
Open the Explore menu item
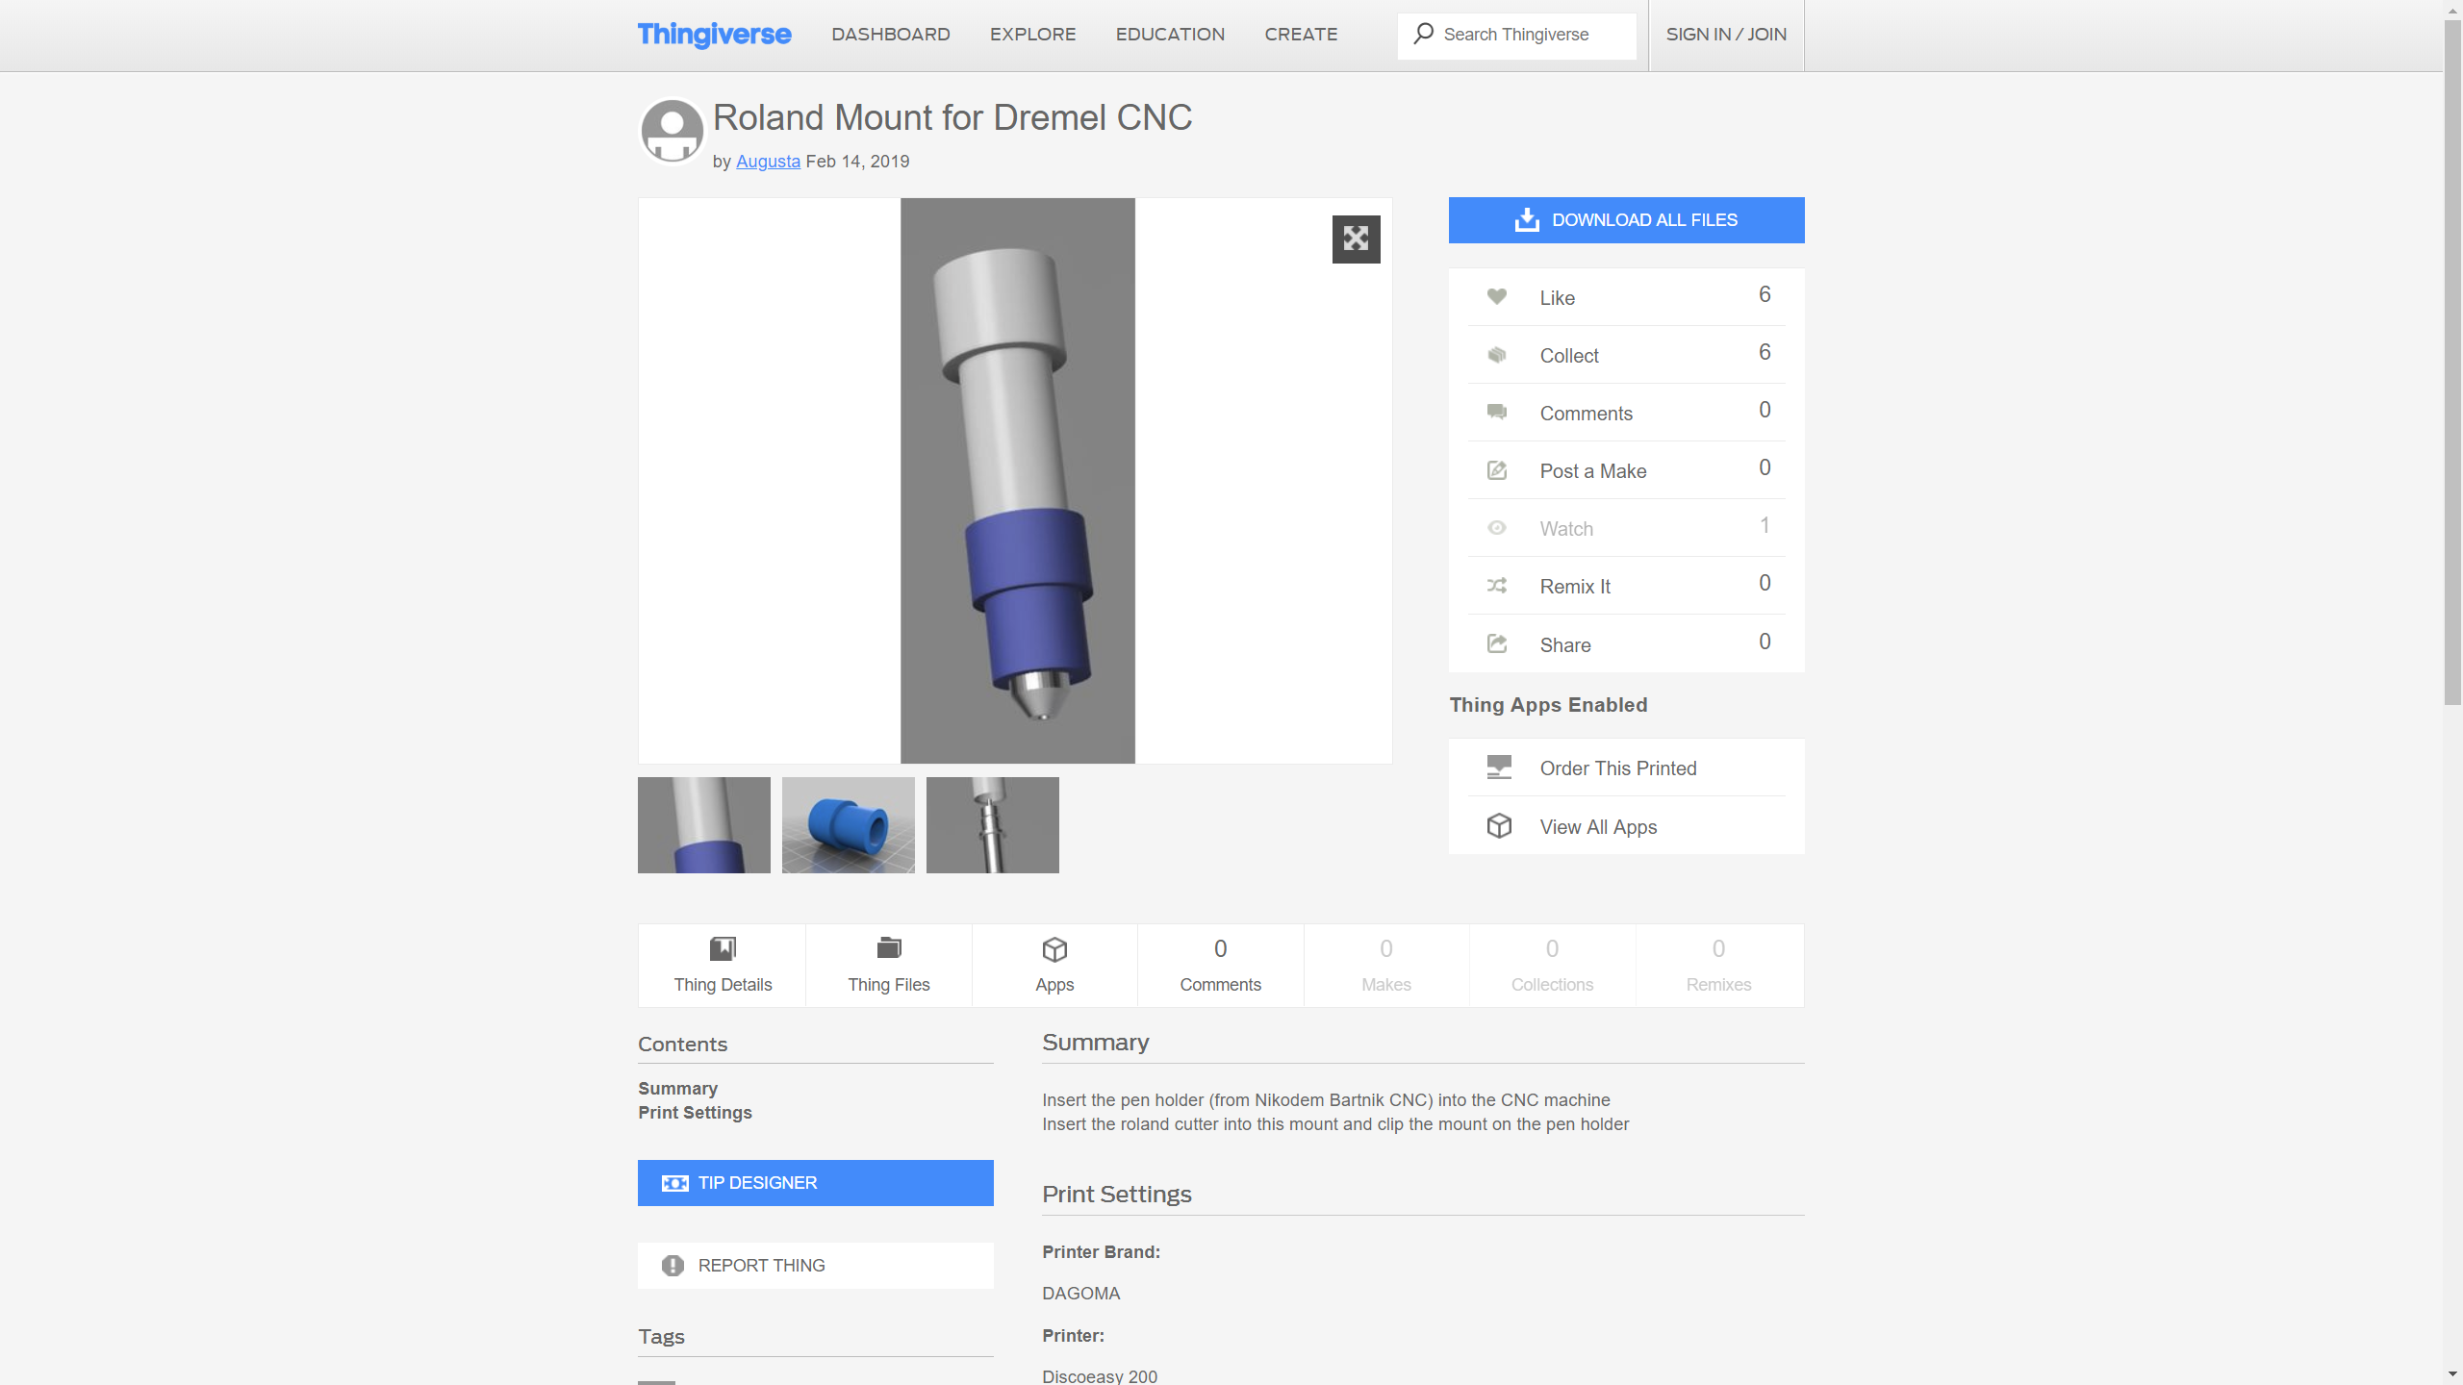(1032, 35)
